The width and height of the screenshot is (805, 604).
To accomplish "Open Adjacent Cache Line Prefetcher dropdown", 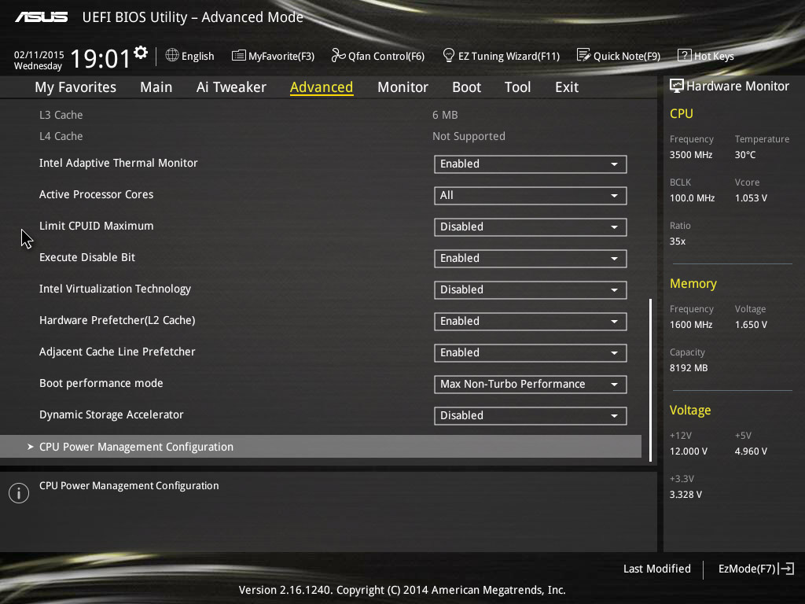I will click(531, 353).
